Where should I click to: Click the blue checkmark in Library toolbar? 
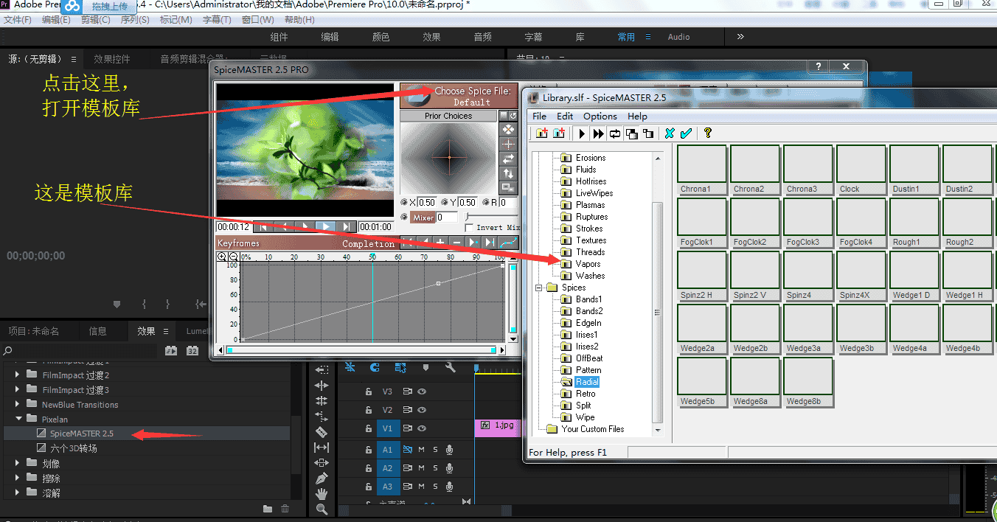pos(686,133)
